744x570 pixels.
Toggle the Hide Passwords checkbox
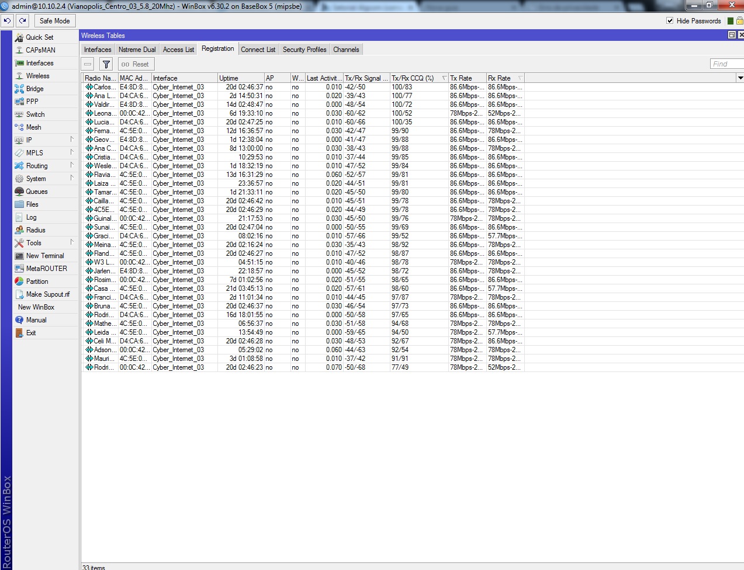pos(670,20)
